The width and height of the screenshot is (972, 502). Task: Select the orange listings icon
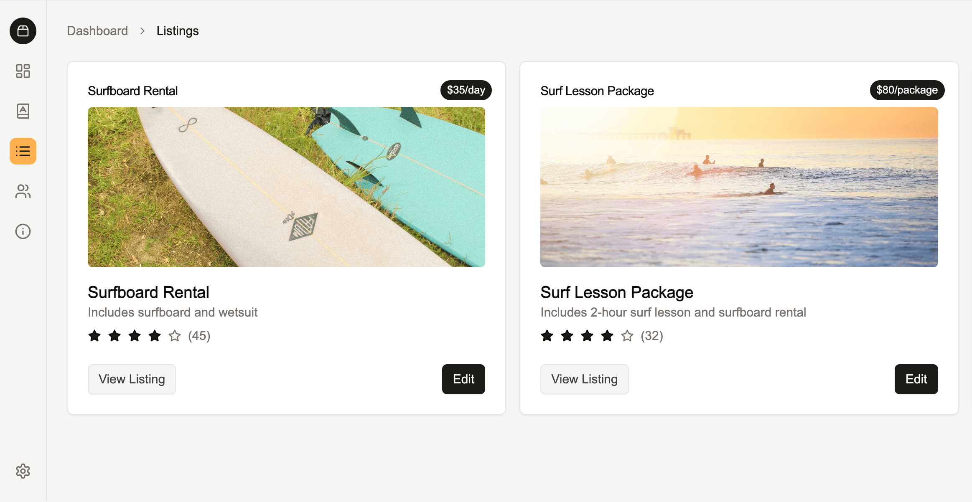(x=23, y=151)
